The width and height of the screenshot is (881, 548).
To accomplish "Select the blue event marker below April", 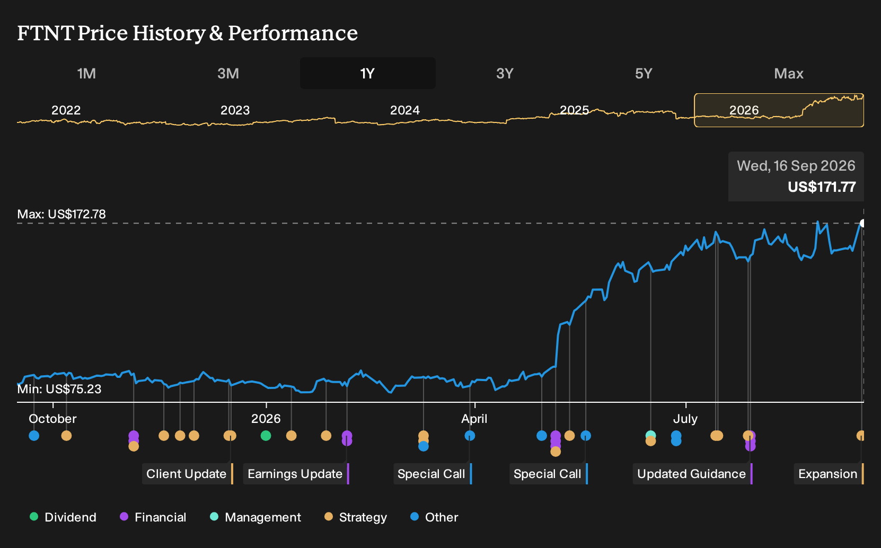I will pos(470,436).
